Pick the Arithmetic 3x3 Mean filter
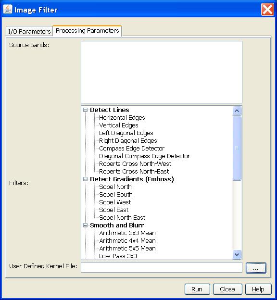This screenshot has height=300, width=277. pyautogui.click(x=127, y=233)
